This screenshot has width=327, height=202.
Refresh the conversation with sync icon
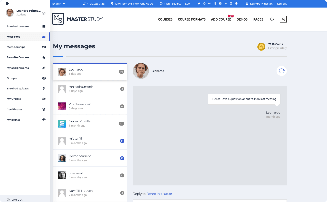click(x=281, y=71)
